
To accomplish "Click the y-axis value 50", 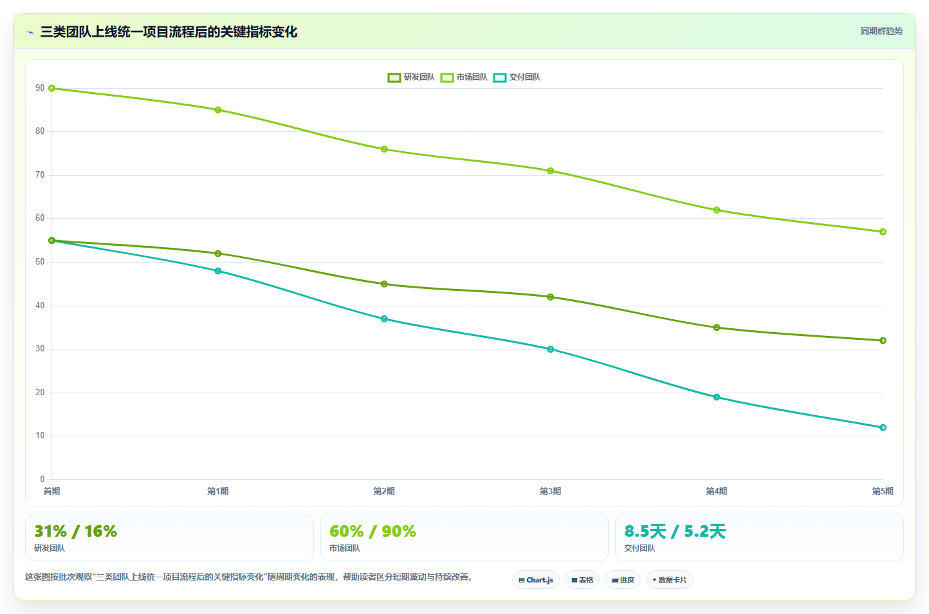I will pos(40,262).
